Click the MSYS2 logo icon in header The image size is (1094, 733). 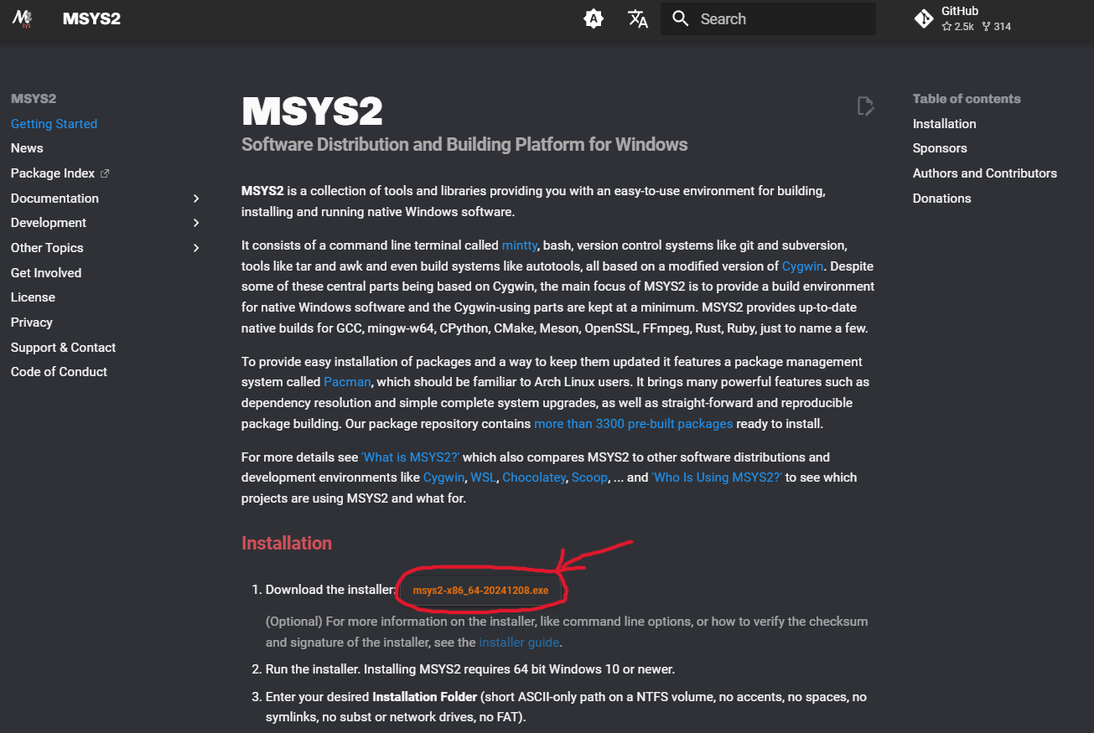(x=22, y=18)
